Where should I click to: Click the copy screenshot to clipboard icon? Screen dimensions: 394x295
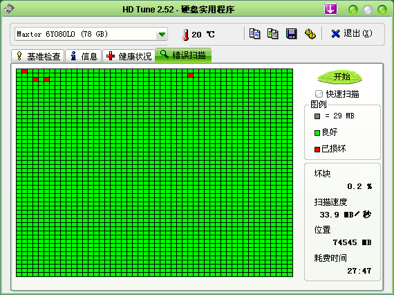pyautogui.click(x=272, y=34)
